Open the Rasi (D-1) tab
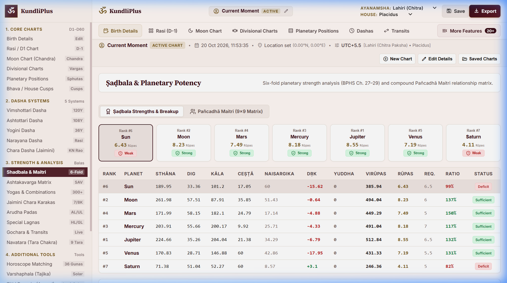 coord(163,31)
